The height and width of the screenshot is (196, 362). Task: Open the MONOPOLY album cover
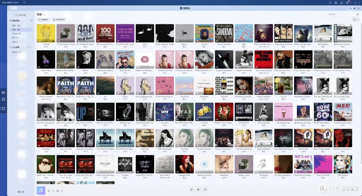[x=244, y=112]
